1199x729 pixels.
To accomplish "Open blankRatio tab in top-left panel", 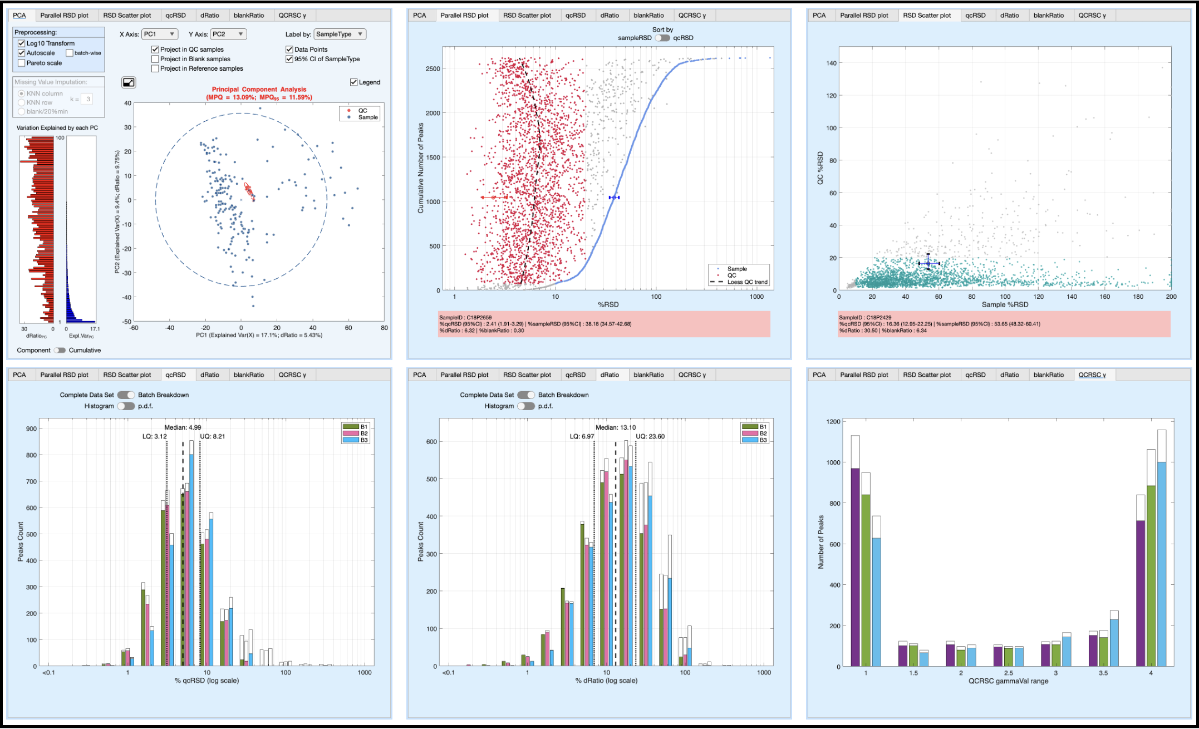I will coord(249,16).
